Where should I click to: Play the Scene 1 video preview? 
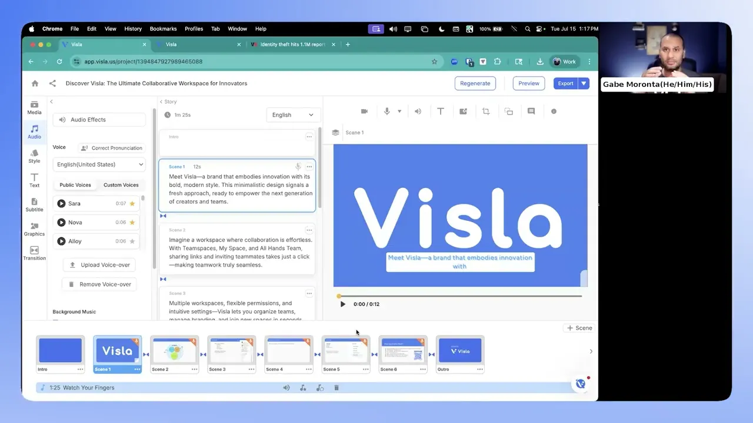[343, 304]
